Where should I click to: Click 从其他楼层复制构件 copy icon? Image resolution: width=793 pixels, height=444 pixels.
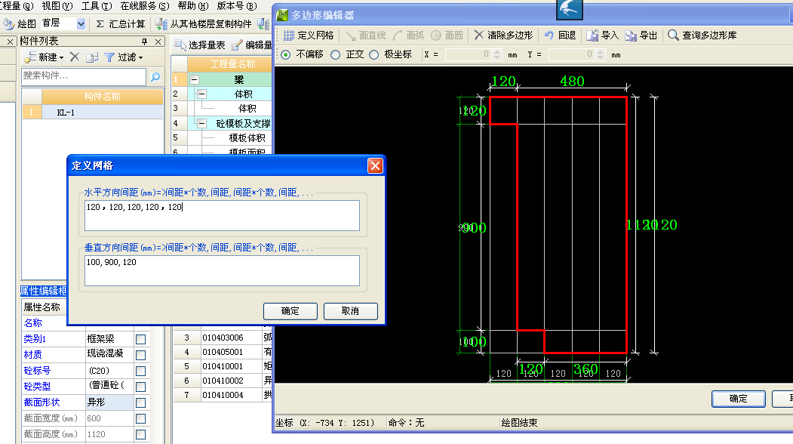161,24
